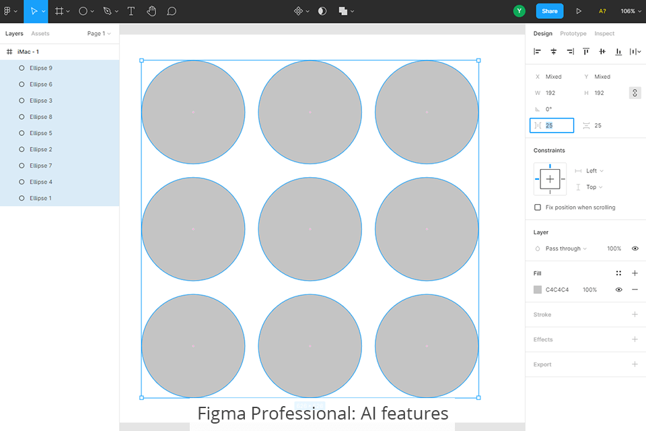Image resolution: width=646 pixels, height=431 pixels.
Task: Align selection top
Action: coord(586,52)
